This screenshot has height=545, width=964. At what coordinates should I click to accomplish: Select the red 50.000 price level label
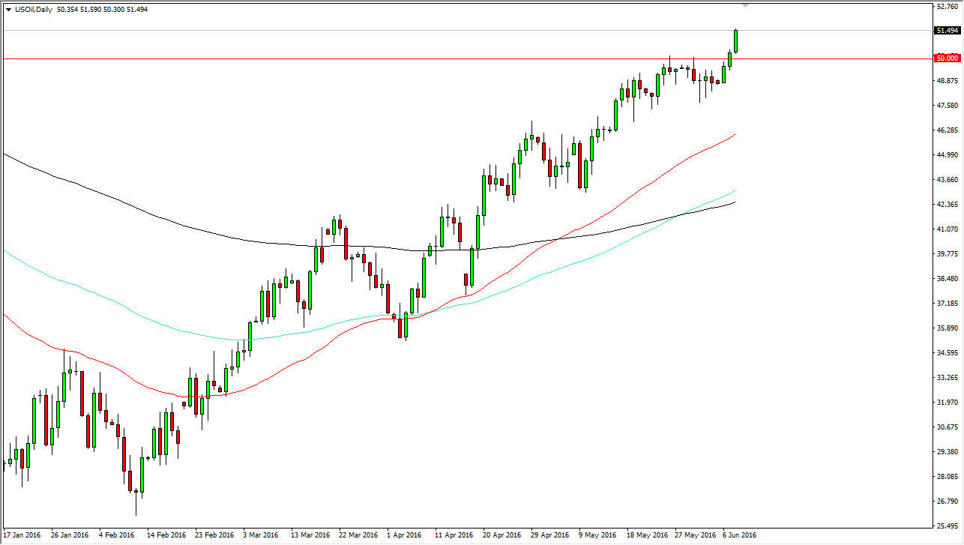click(x=948, y=58)
